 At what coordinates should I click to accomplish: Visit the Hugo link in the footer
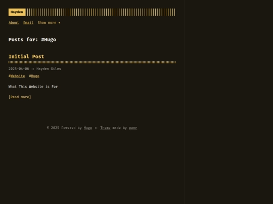point(88,128)
